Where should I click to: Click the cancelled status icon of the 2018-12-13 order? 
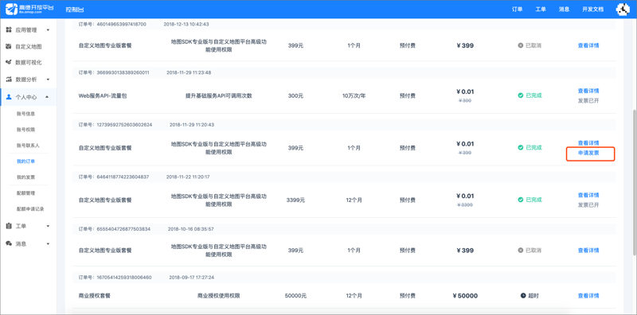click(521, 45)
